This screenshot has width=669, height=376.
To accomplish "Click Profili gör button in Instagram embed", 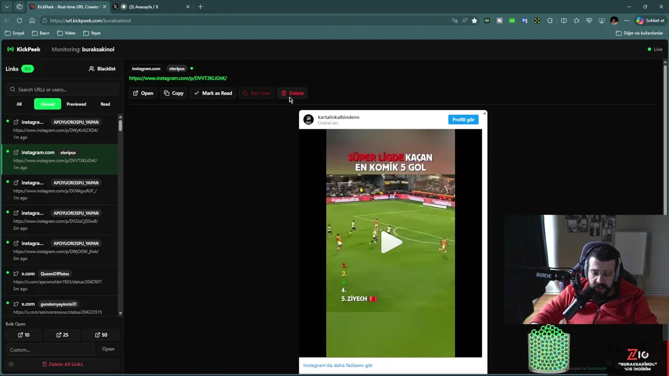I will [463, 120].
